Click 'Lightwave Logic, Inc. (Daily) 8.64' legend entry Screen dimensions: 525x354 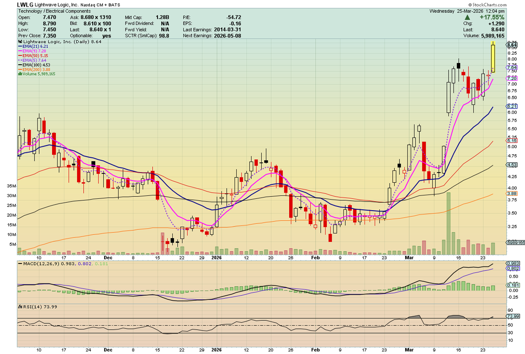[x=62, y=42]
